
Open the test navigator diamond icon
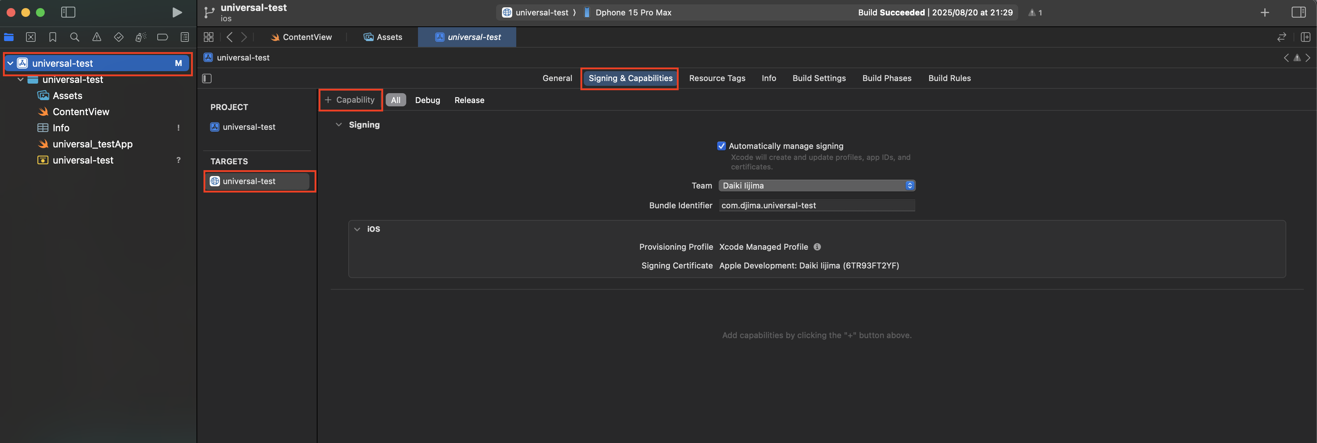coord(119,37)
